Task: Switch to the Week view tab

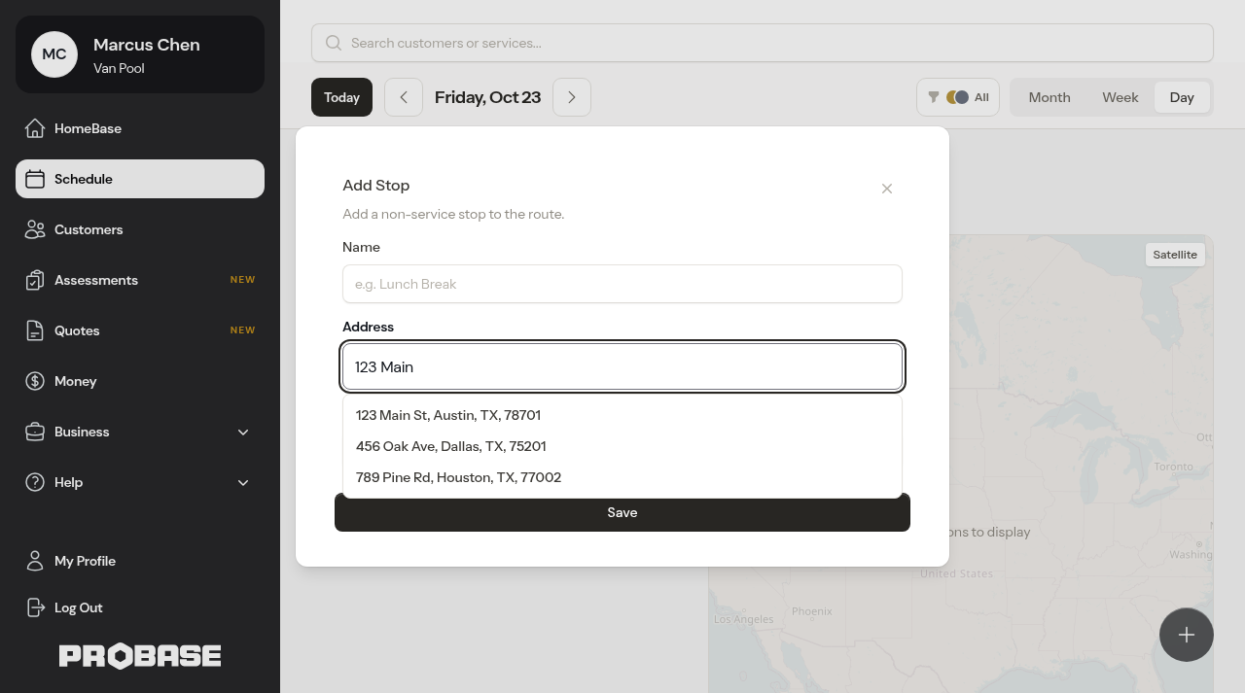Action: pos(1120,97)
